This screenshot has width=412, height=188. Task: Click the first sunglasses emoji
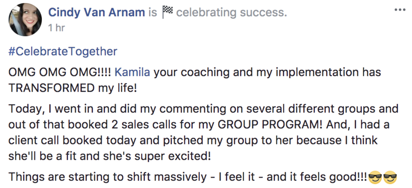coord(375,177)
